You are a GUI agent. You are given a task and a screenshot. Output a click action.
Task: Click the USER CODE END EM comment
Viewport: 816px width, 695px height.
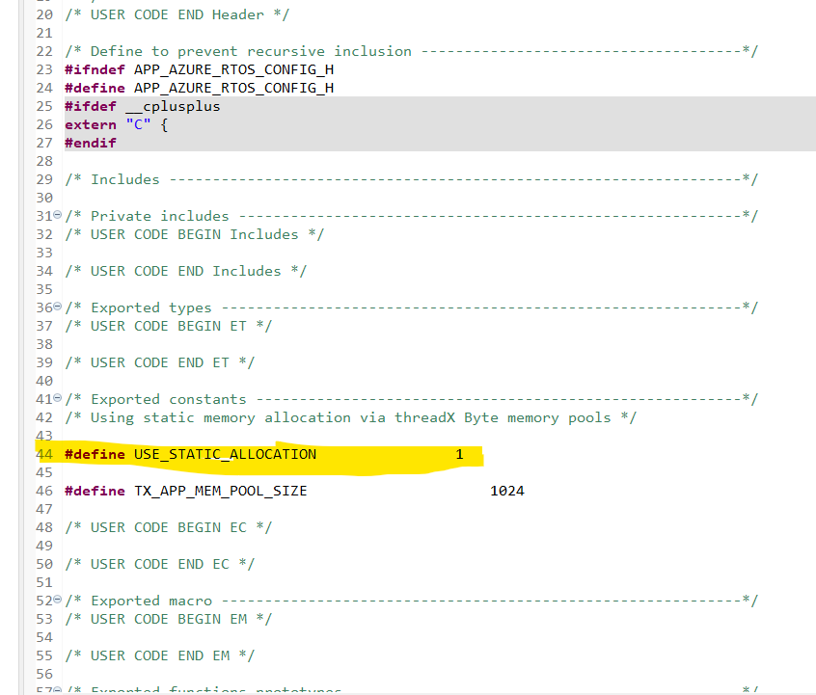[157, 655]
